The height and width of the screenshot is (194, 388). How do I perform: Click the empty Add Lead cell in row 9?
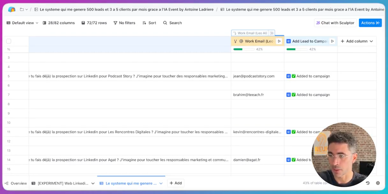(x=311, y=113)
